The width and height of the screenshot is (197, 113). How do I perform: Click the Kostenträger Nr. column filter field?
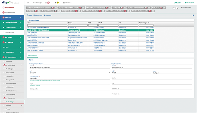coord(146,25)
